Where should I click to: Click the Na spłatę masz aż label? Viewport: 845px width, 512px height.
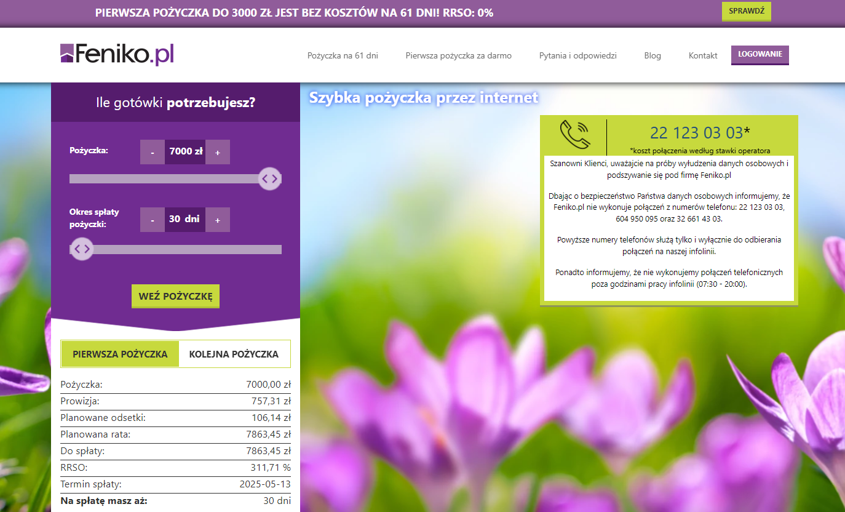click(x=104, y=501)
